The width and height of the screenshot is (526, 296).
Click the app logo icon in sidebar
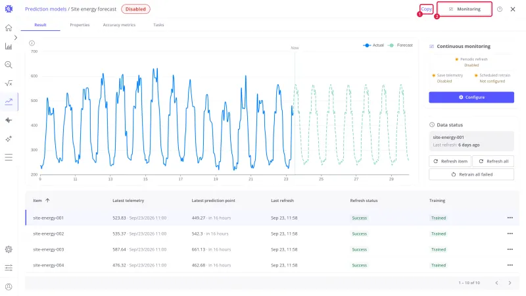9,9
